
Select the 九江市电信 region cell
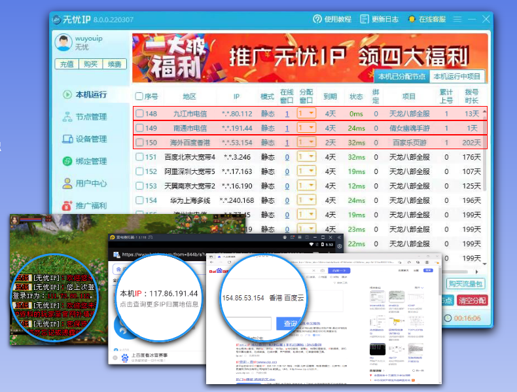click(x=190, y=114)
